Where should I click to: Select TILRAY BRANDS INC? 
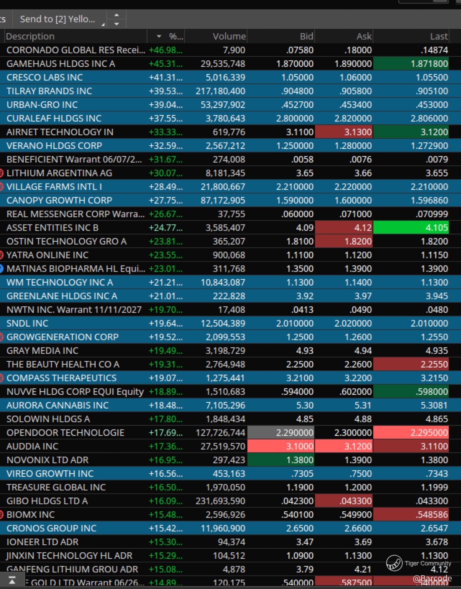[x=49, y=91]
